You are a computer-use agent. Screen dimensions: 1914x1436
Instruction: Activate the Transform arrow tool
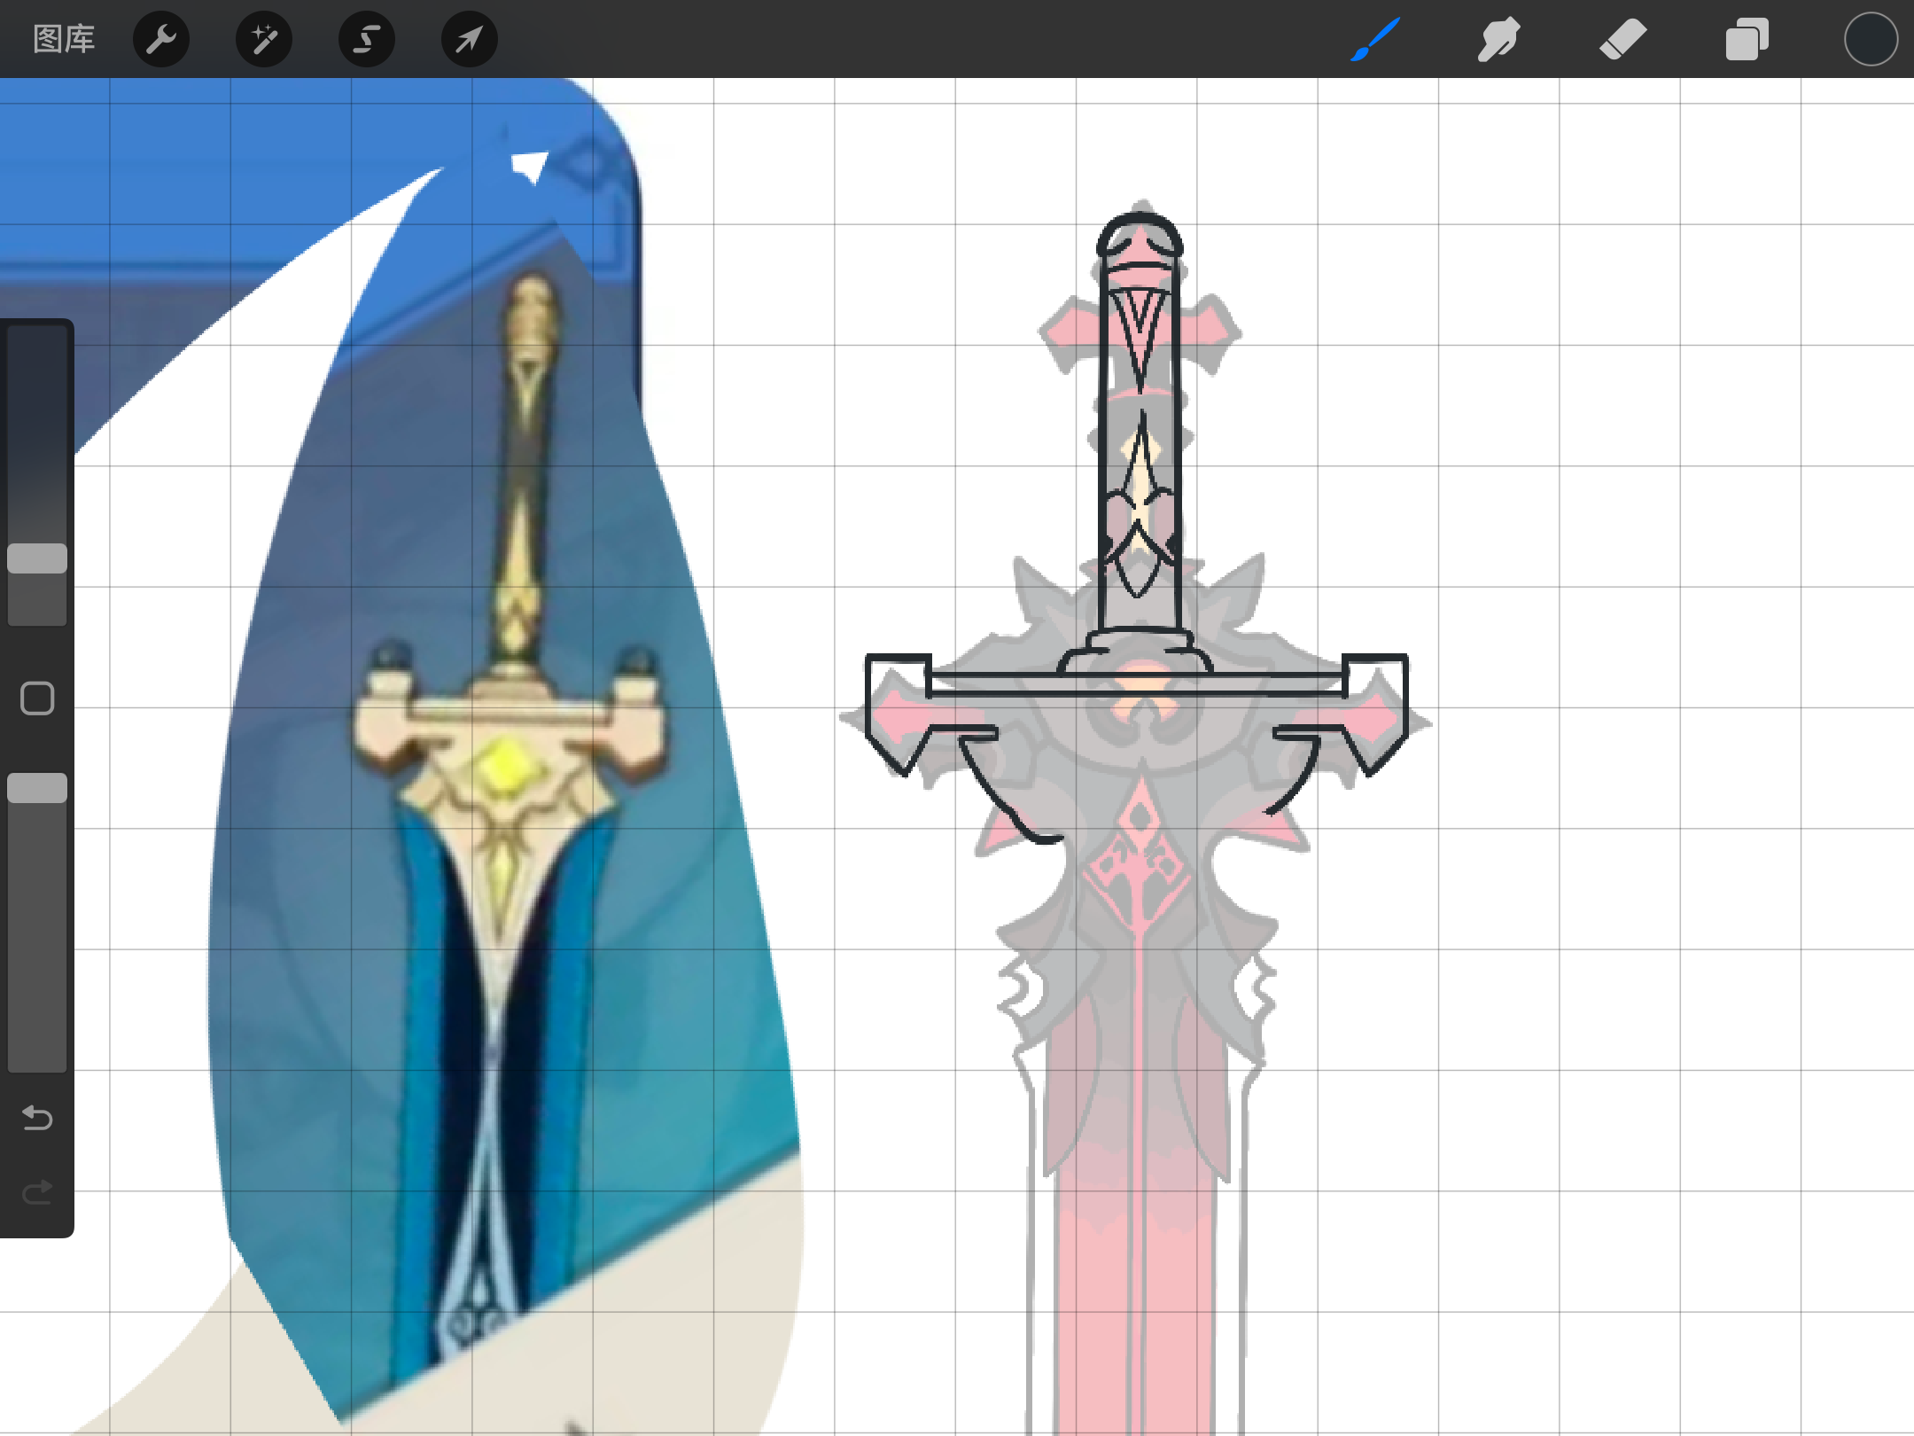(x=470, y=39)
